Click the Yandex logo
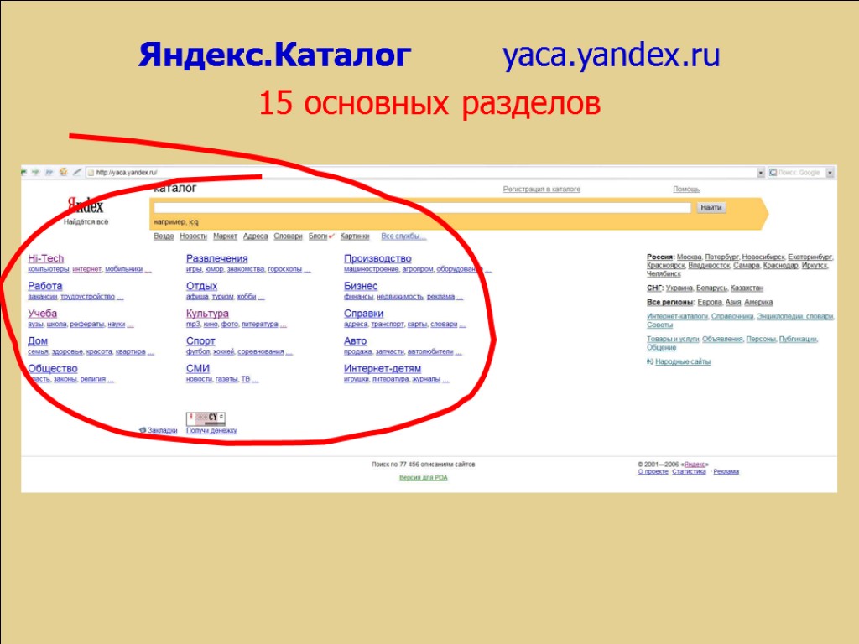Image resolution: width=859 pixels, height=644 pixels. (x=86, y=206)
